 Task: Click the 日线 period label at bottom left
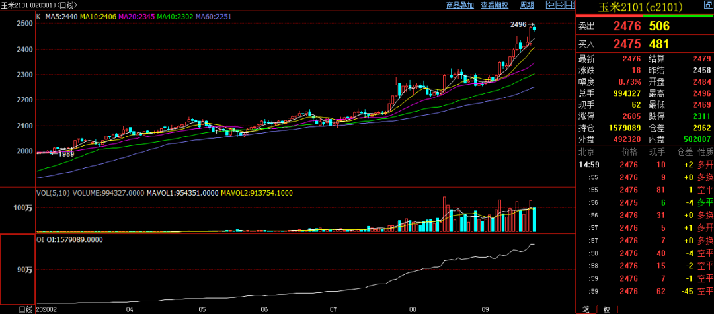[x=26, y=309]
